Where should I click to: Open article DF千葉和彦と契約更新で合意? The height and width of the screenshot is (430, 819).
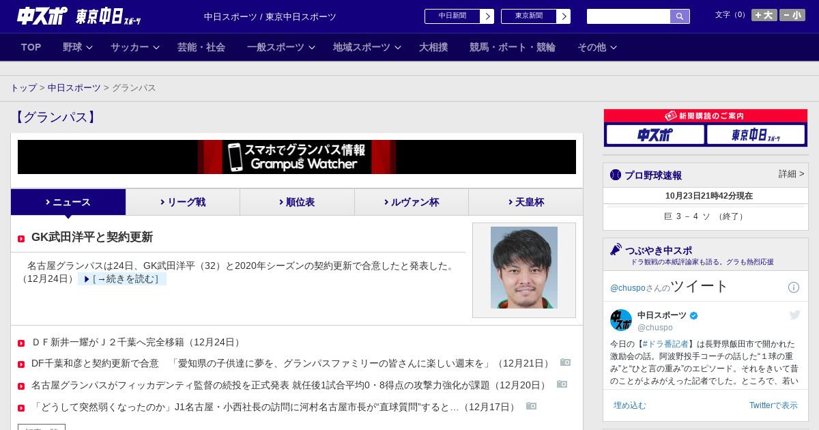pyautogui.click(x=291, y=363)
